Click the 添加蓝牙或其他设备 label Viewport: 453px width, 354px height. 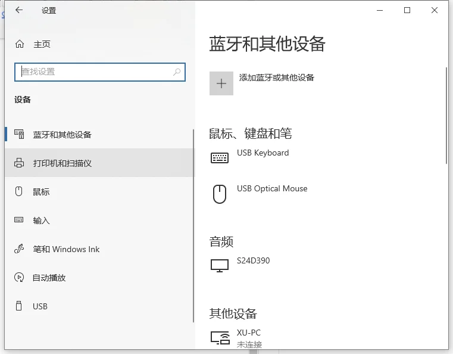(x=276, y=77)
